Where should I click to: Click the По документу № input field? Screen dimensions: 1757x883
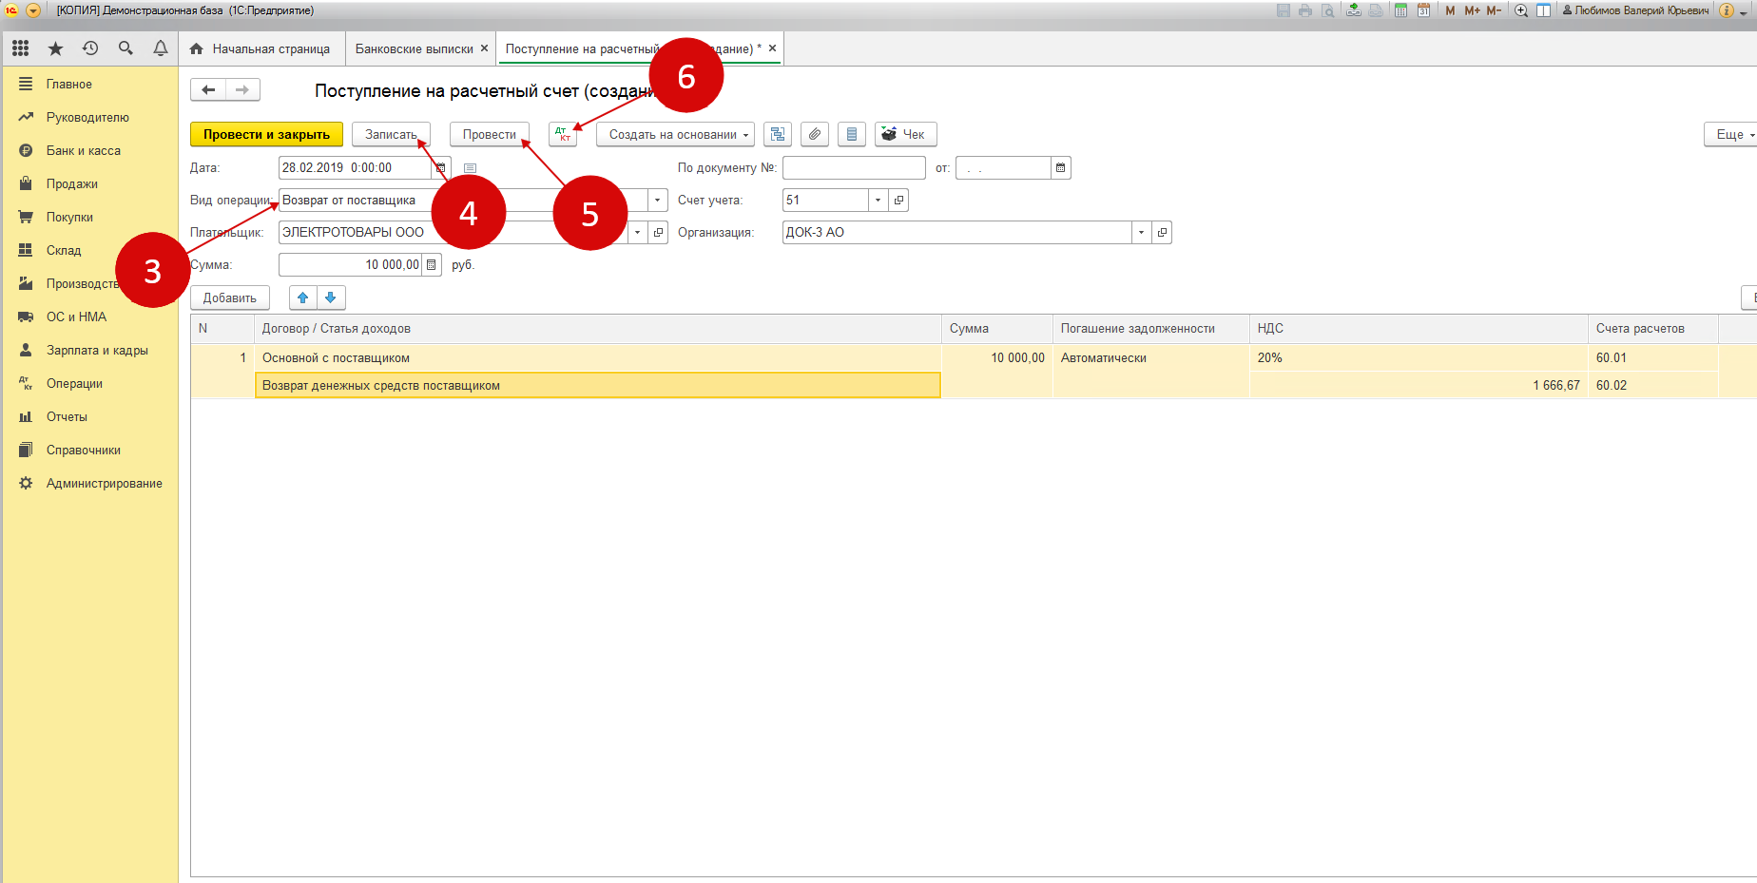pyautogui.click(x=853, y=168)
